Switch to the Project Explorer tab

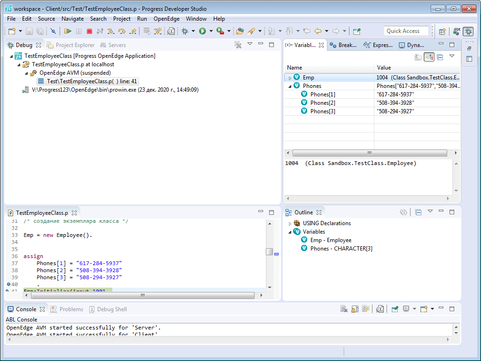[x=71, y=45]
